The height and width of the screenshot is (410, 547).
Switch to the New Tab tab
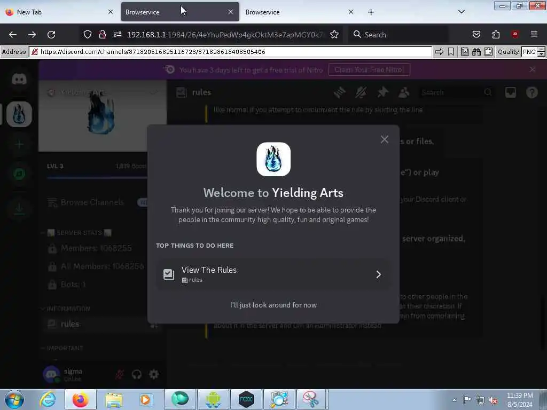pyautogui.click(x=59, y=12)
